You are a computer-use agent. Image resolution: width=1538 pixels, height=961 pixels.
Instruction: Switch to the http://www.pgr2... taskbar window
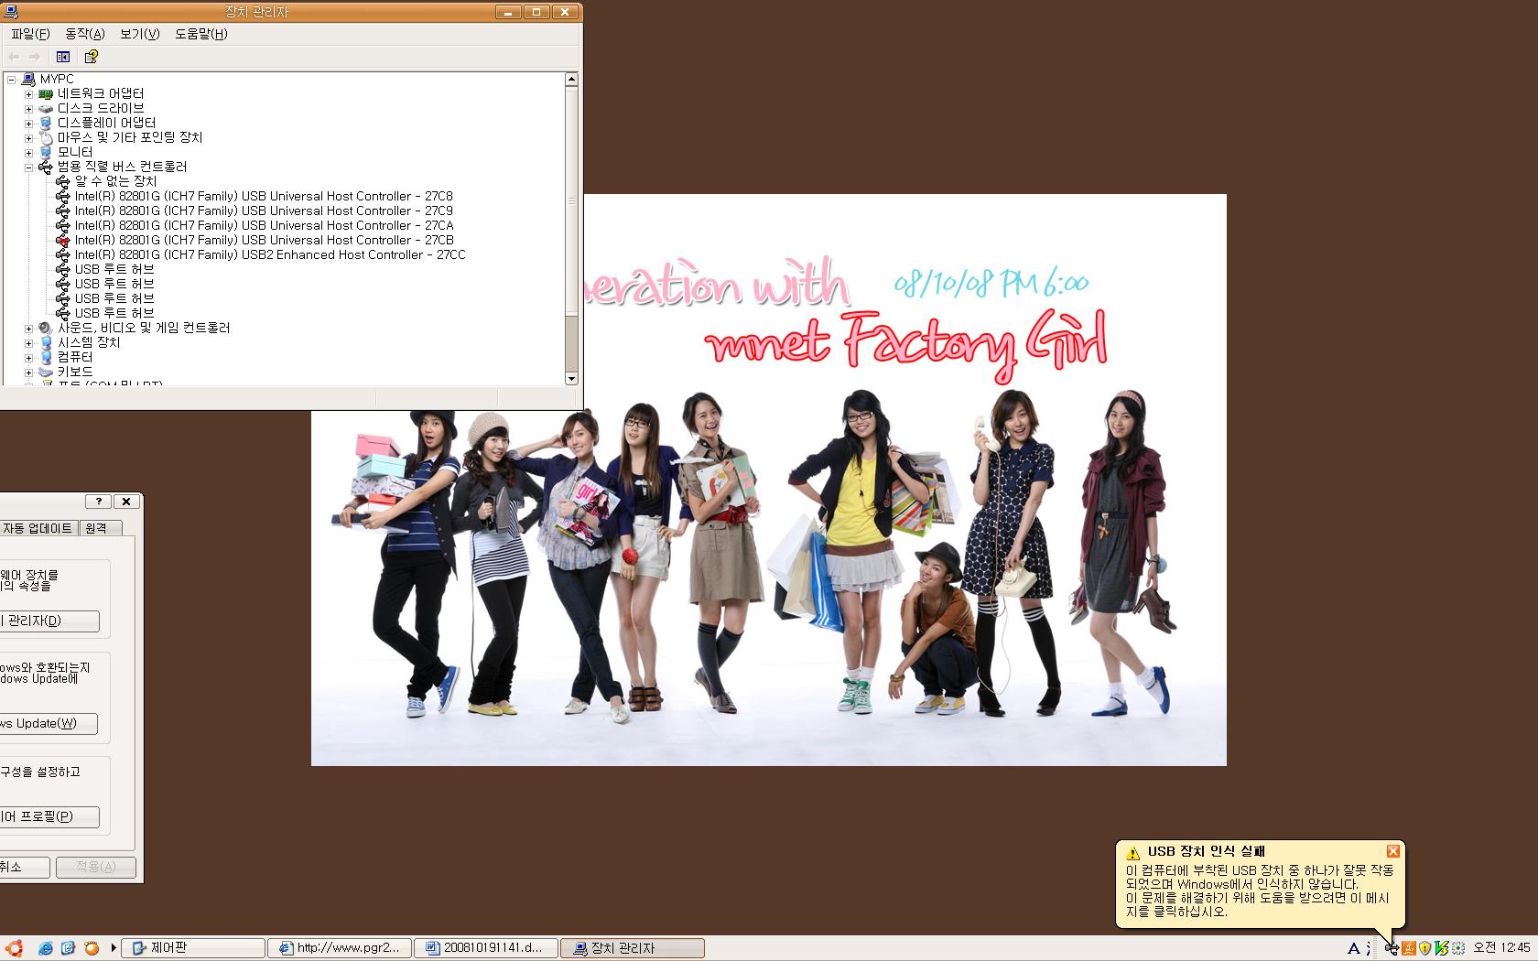[339, 948]
